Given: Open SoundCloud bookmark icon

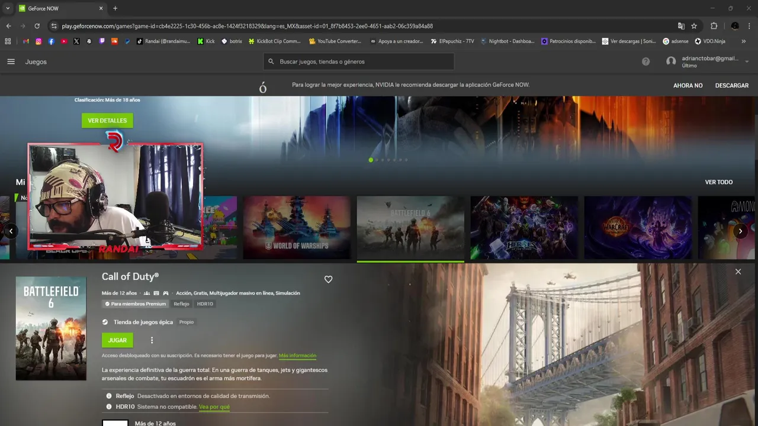Looking at the screenshot, I should click(114, 41).
